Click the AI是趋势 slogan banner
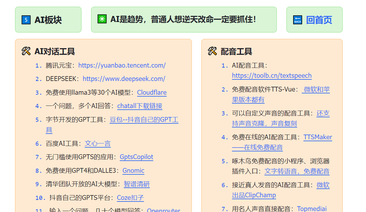 [184, 19]
